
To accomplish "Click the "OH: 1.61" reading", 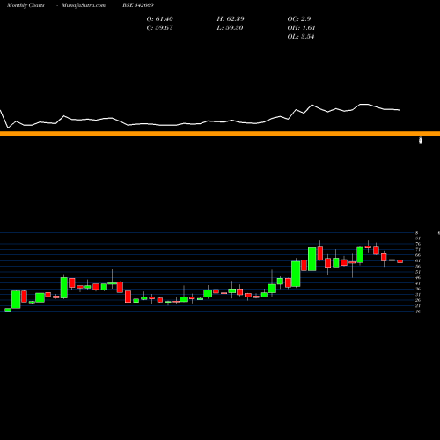I will [x=301, y=28].
